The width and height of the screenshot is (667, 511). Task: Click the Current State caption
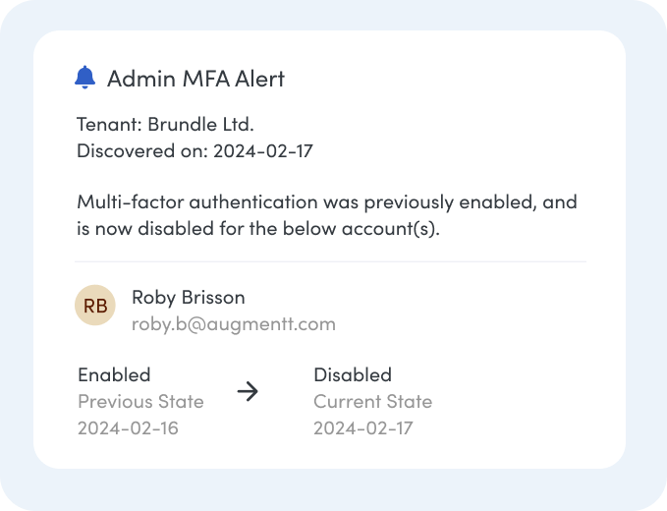(x=372, y=402)
